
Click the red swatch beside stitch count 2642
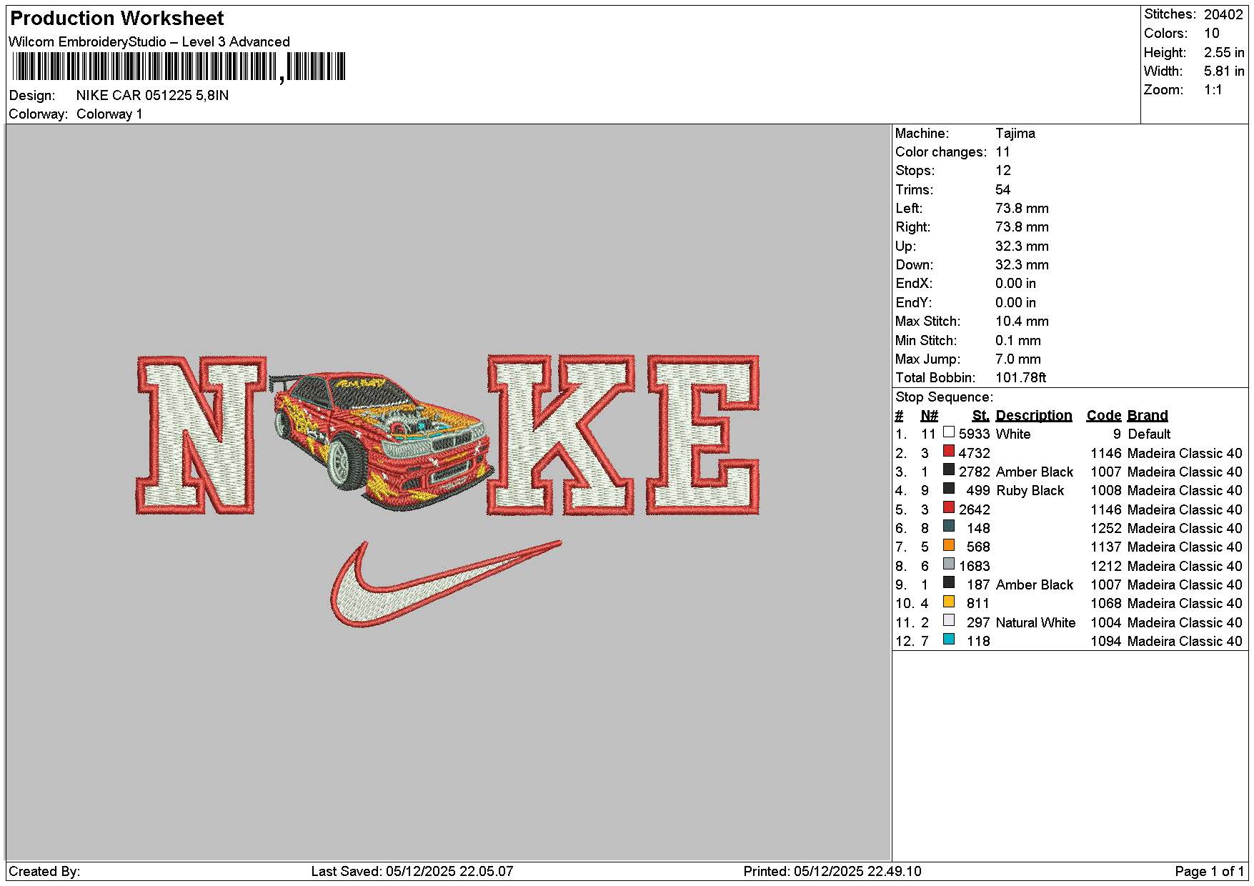949,507
